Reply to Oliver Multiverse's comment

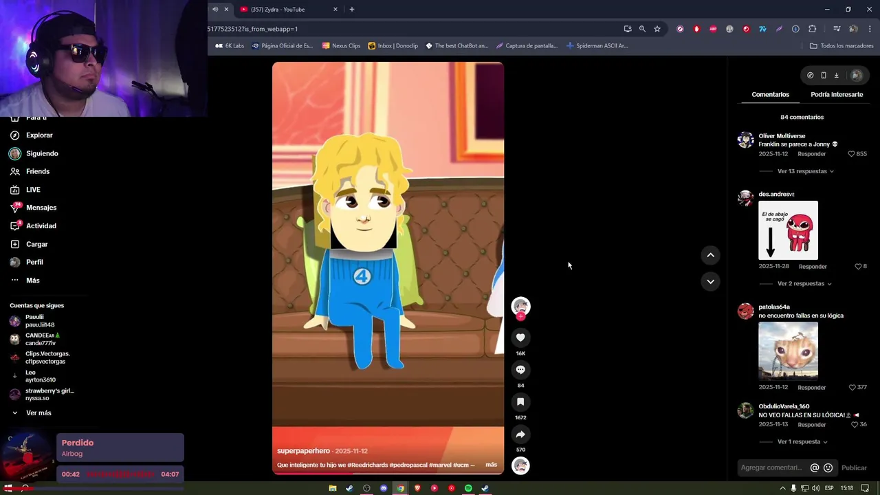point(811,154)
